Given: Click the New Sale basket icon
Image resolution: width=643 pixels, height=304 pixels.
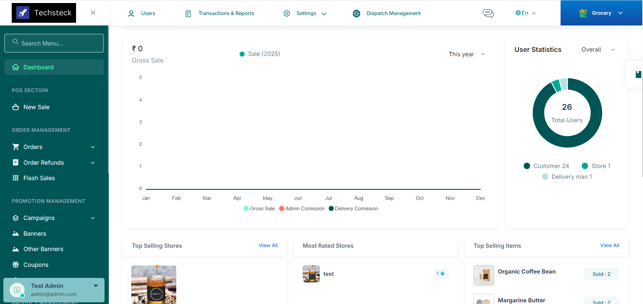Looking at the screenshot, I should [15, 107].
